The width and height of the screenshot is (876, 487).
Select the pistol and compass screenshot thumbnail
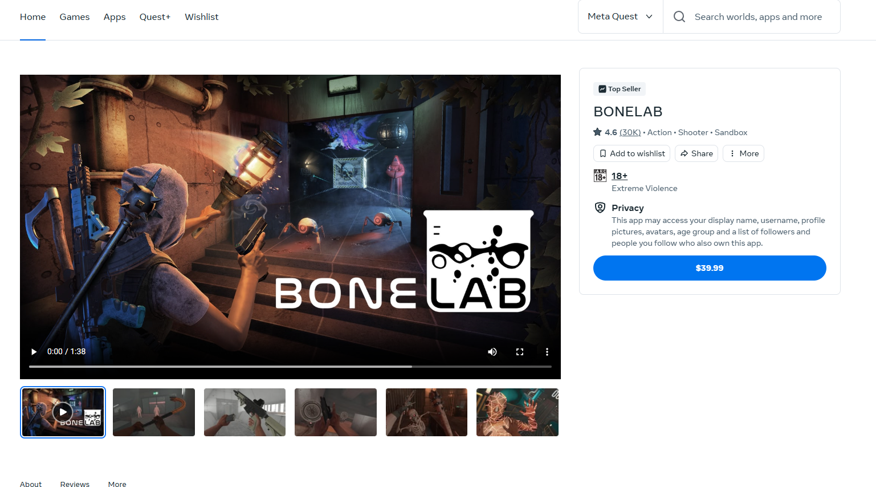pos(336,412)
